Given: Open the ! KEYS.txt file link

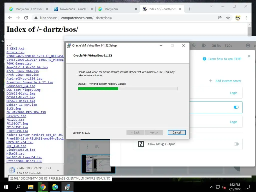Looking at the screenshot, I should point(15,48).
